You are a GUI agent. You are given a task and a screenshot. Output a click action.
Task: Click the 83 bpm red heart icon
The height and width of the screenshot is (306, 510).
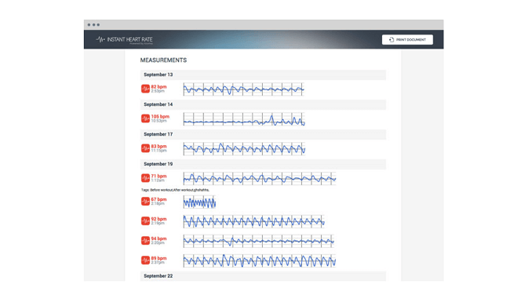[x=145, y=148]
